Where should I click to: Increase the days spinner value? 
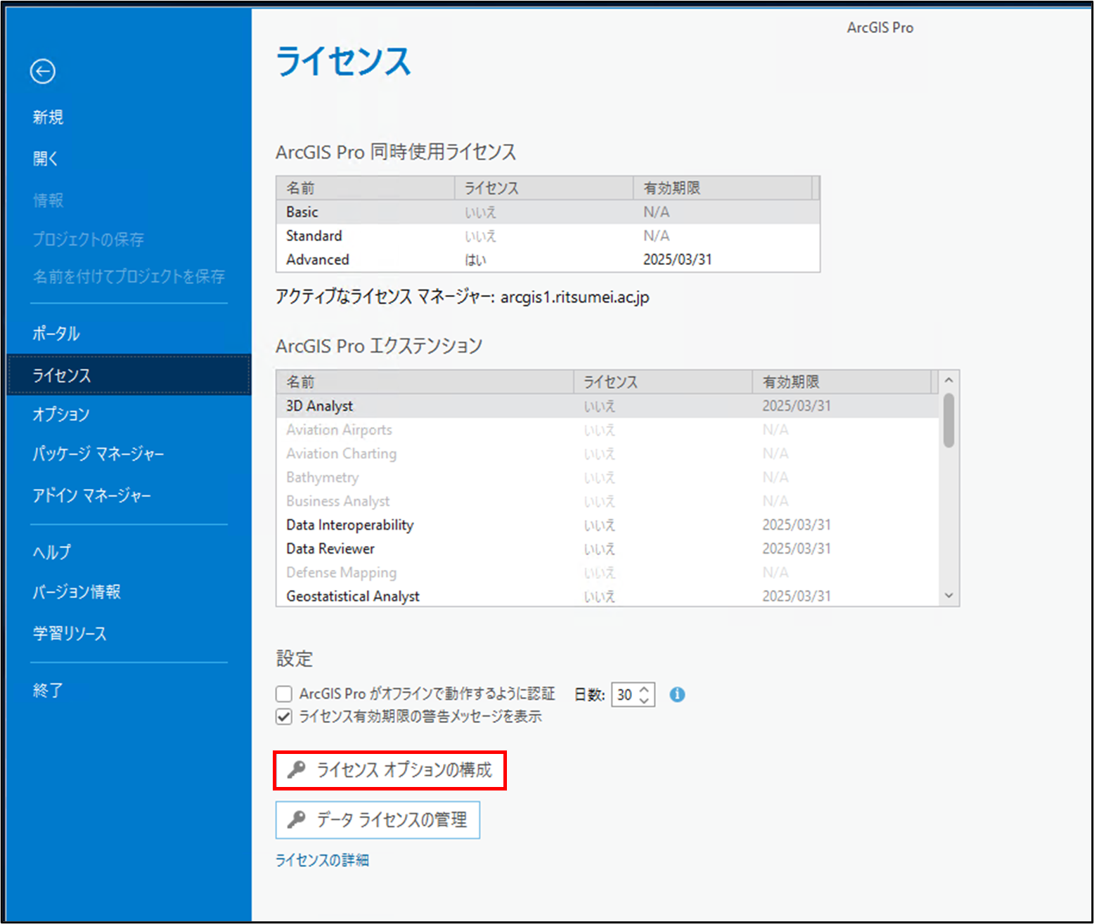coord(644,689)
